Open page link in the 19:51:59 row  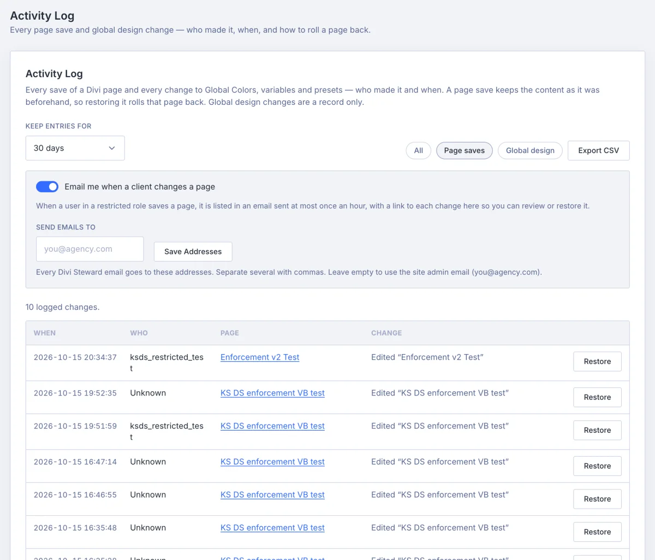[272, 426]
